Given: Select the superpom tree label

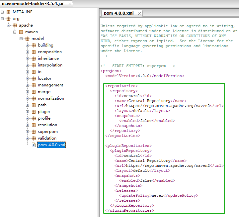Looking at the screenshot, I should pos(48,132).
